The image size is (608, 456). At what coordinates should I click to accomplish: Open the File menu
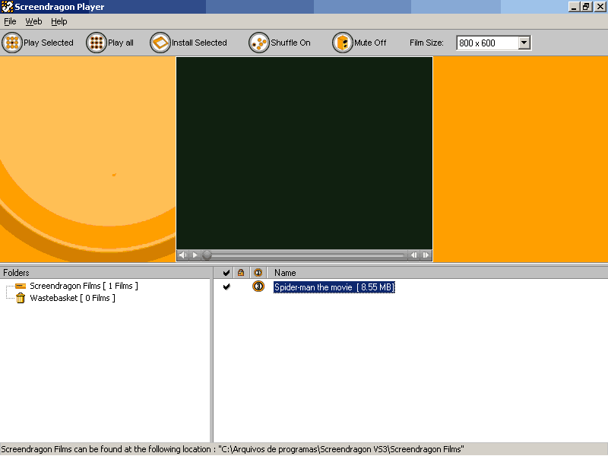click(x=10, y=21)
